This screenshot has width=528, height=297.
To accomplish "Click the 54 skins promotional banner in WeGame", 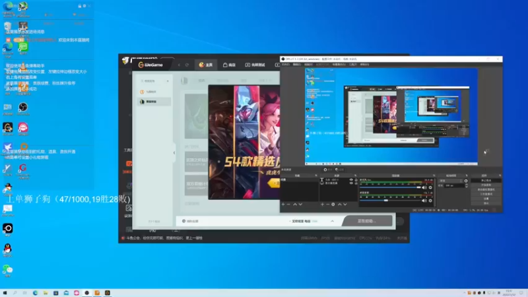I will tap(244, 142).
